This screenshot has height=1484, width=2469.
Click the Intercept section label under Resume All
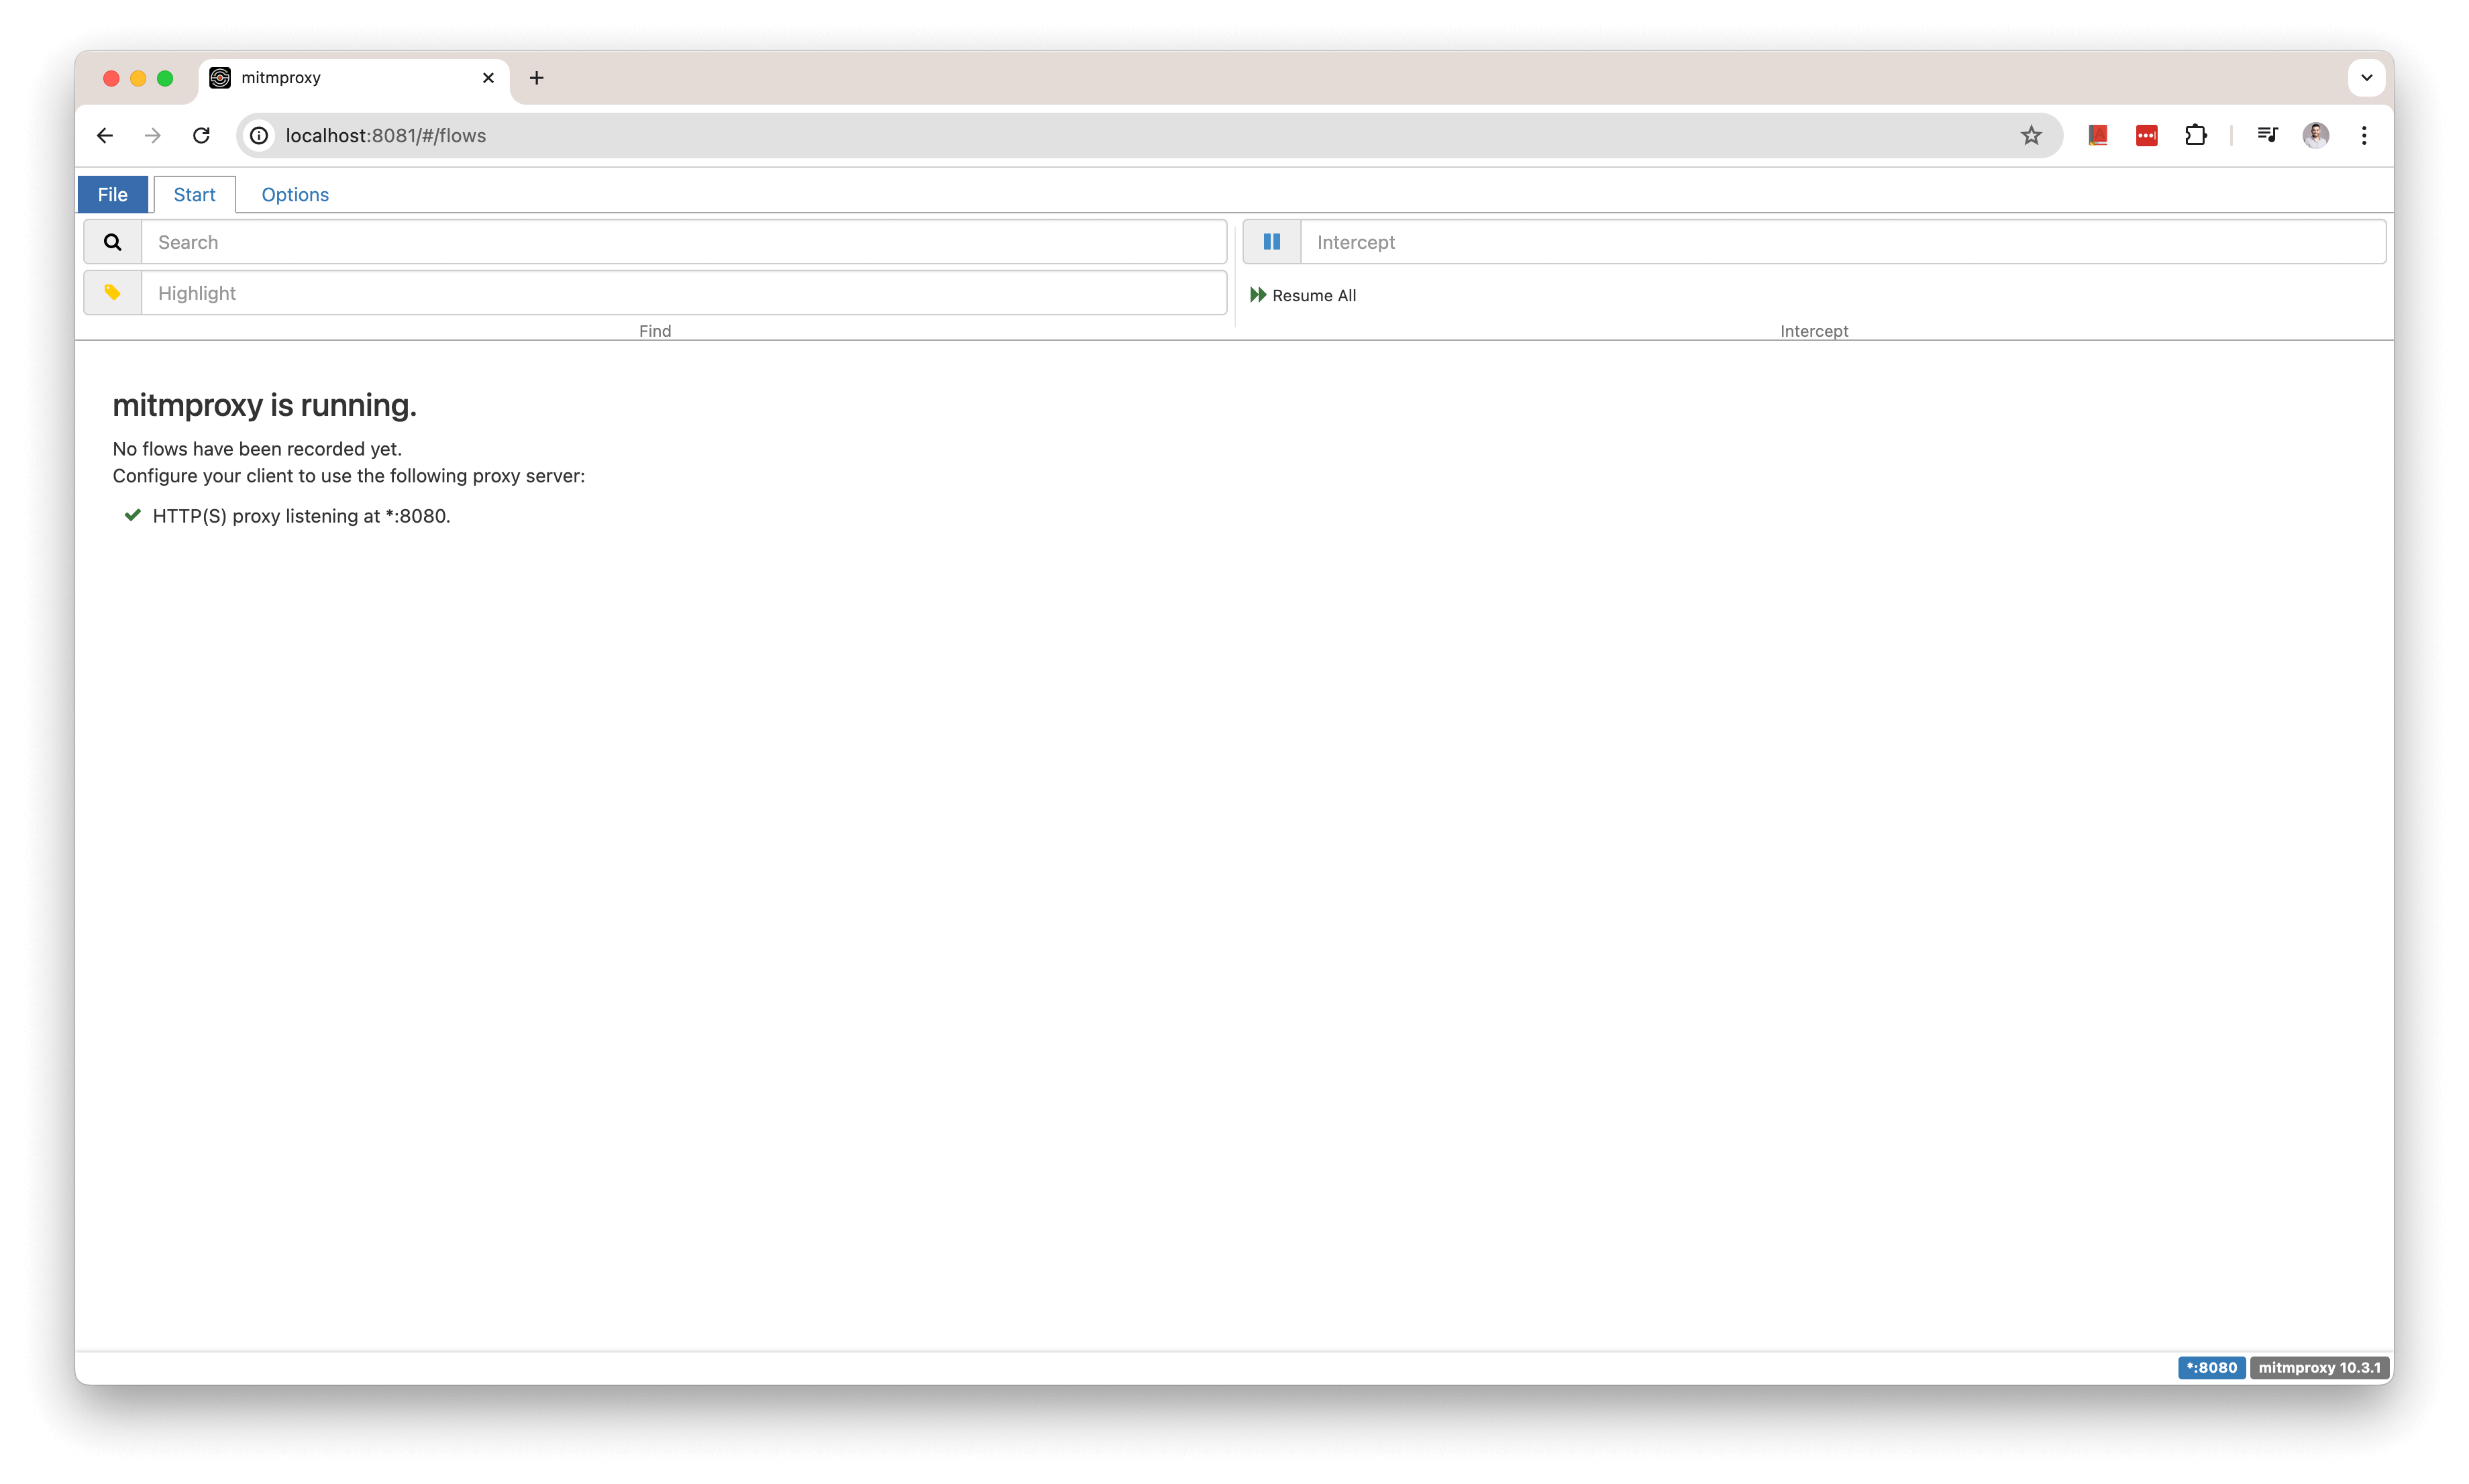(x=1814, y=331)
